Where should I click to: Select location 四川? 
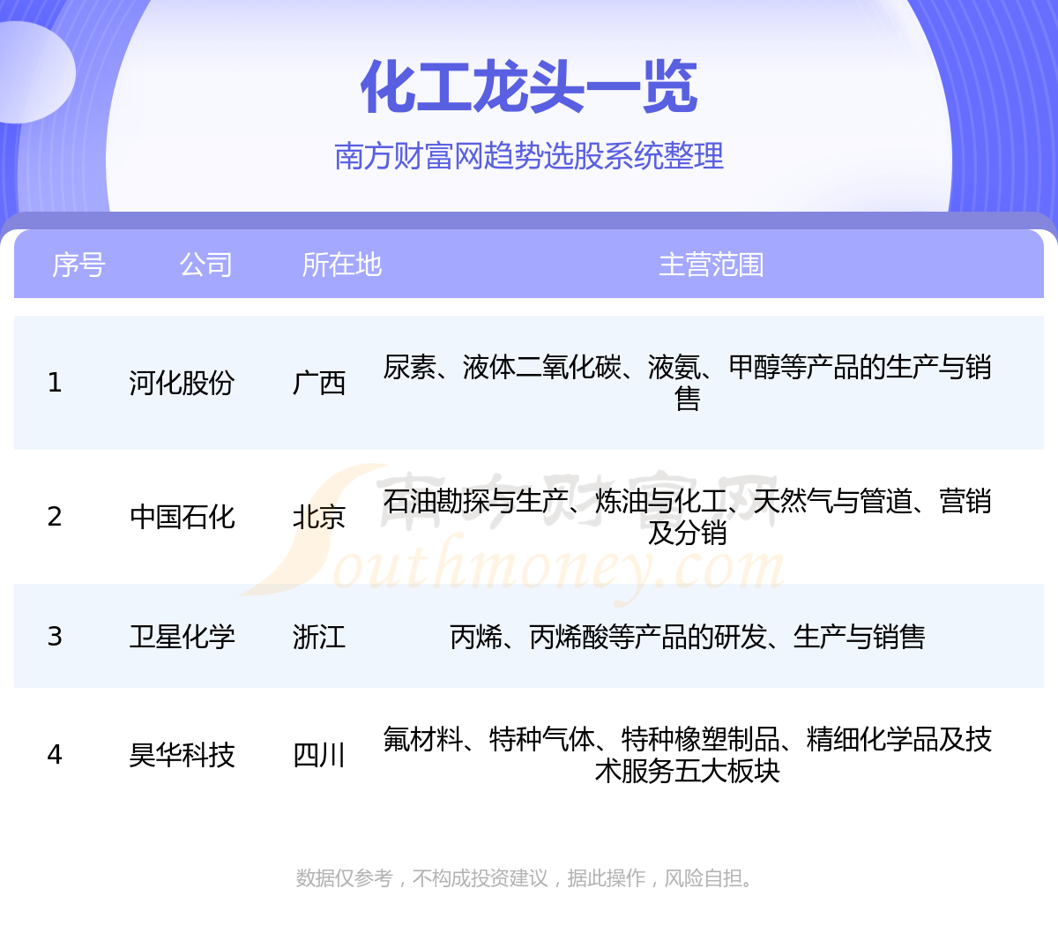click(319, 755)
